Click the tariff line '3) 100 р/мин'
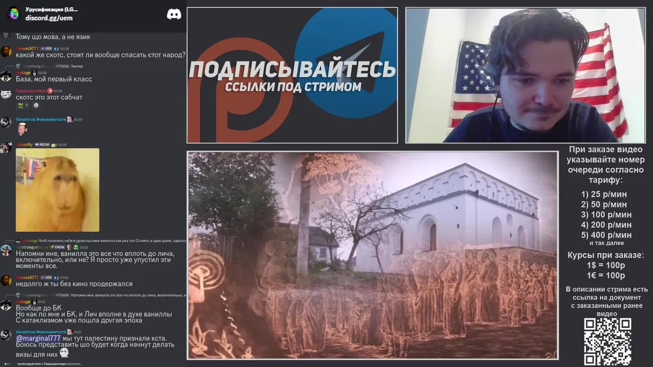The height and width of the screenshot is (367, 653). tap(606, 215)
